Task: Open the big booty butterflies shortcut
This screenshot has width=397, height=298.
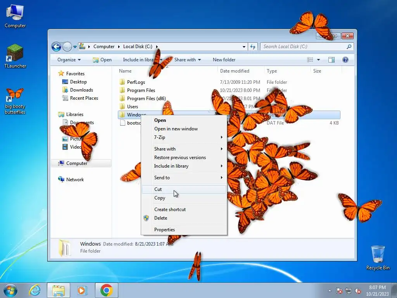Action: (x=15, y=101)
